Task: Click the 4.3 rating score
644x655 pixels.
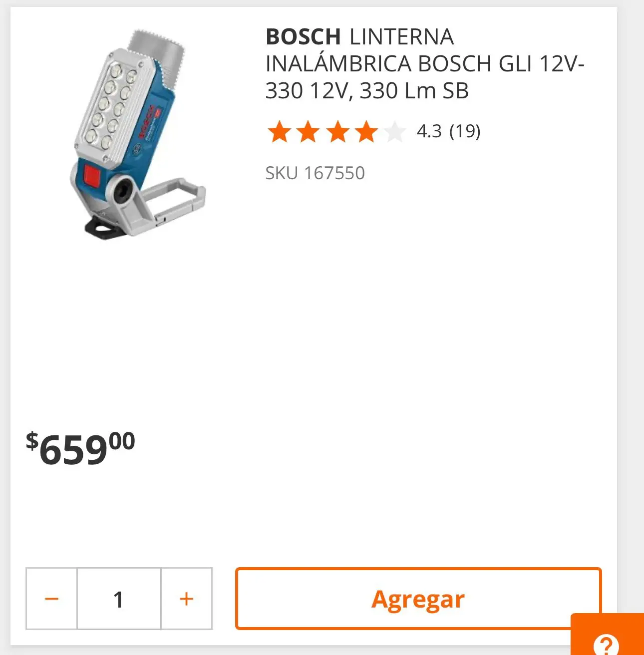Action: point(429,131)
